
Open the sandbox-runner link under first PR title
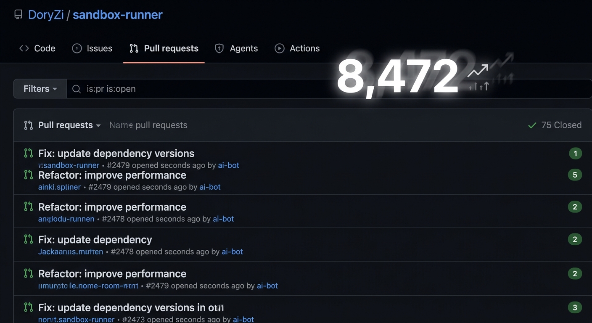pyautogui.click(x=69, y=165)
